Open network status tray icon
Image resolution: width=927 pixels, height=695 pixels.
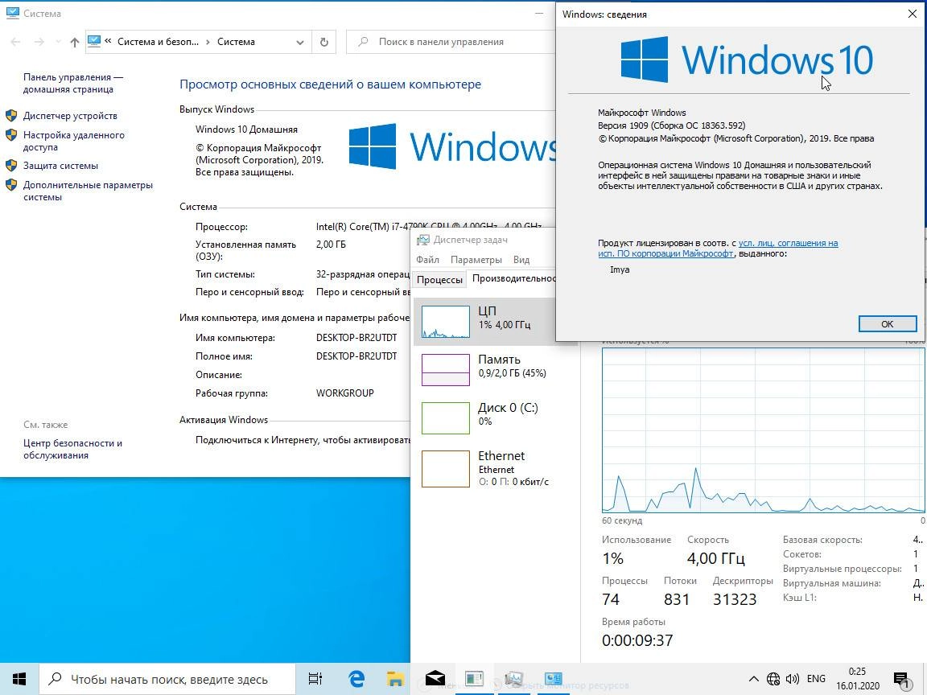773,679
